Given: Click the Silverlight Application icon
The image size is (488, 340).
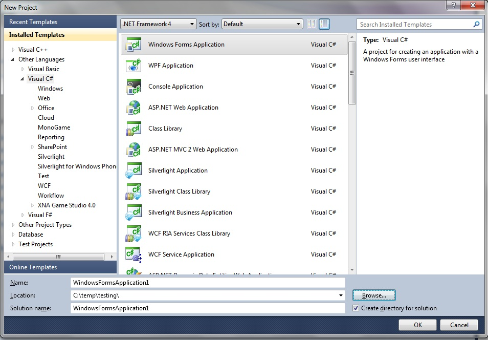Looking at the screenshot, I should [x=134, y=171].
